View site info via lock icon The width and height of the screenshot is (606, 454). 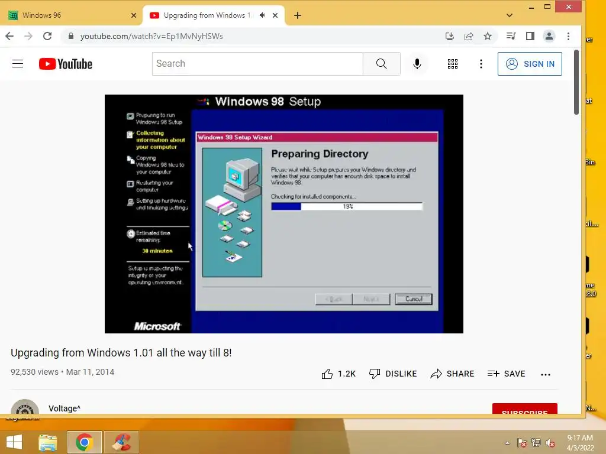click(x=71, y=36)
